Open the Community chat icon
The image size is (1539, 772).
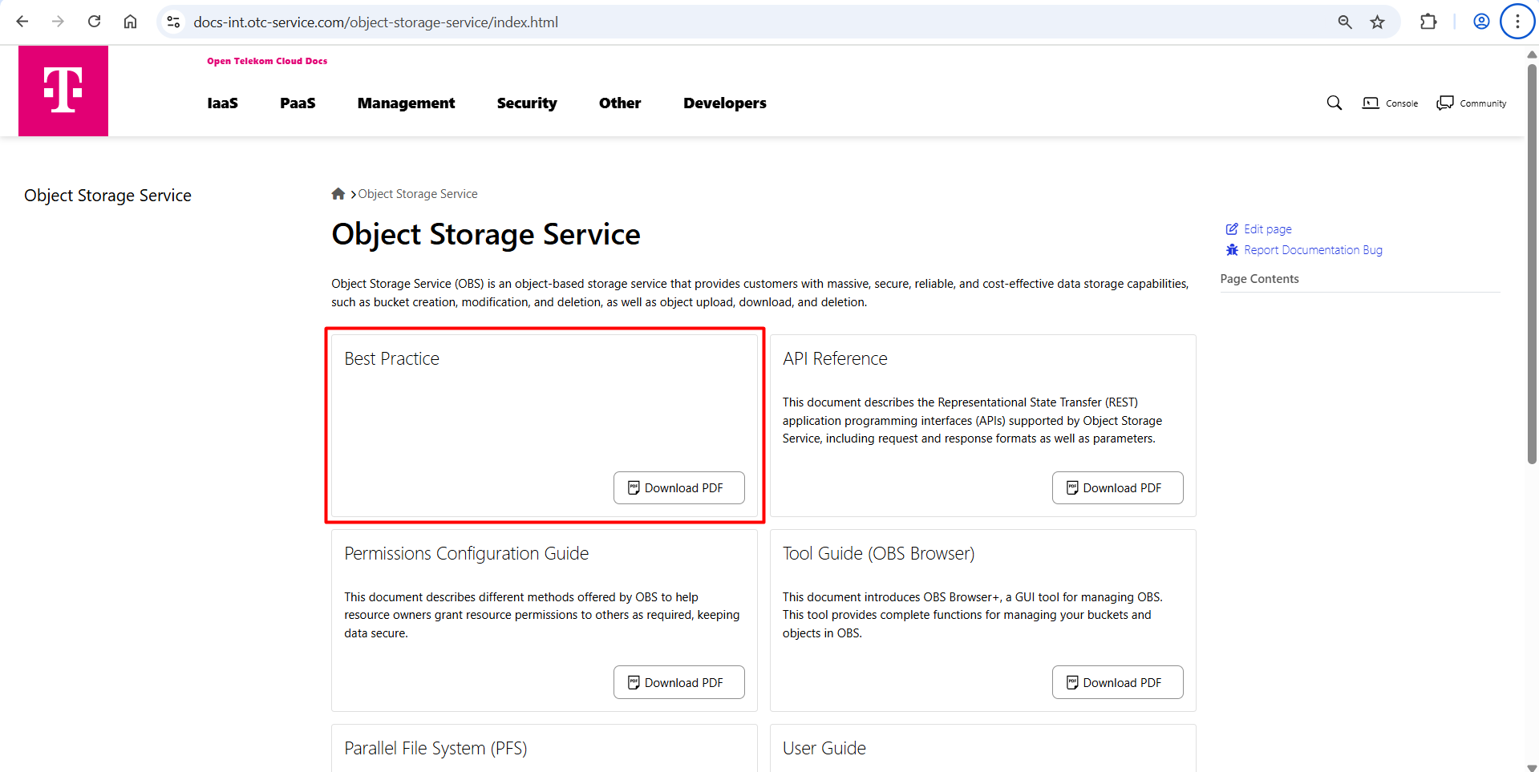coord(1444,103)
